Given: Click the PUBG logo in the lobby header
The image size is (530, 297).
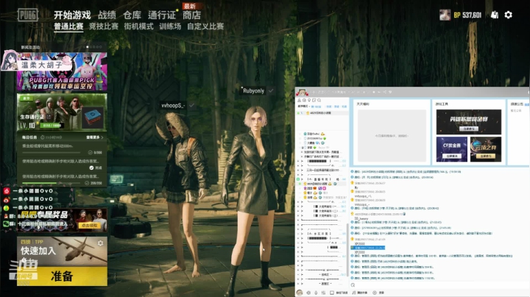Looking at the screenshot, I should (28, 15).
